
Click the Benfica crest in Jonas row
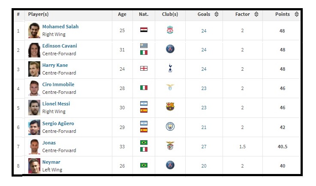170,146
